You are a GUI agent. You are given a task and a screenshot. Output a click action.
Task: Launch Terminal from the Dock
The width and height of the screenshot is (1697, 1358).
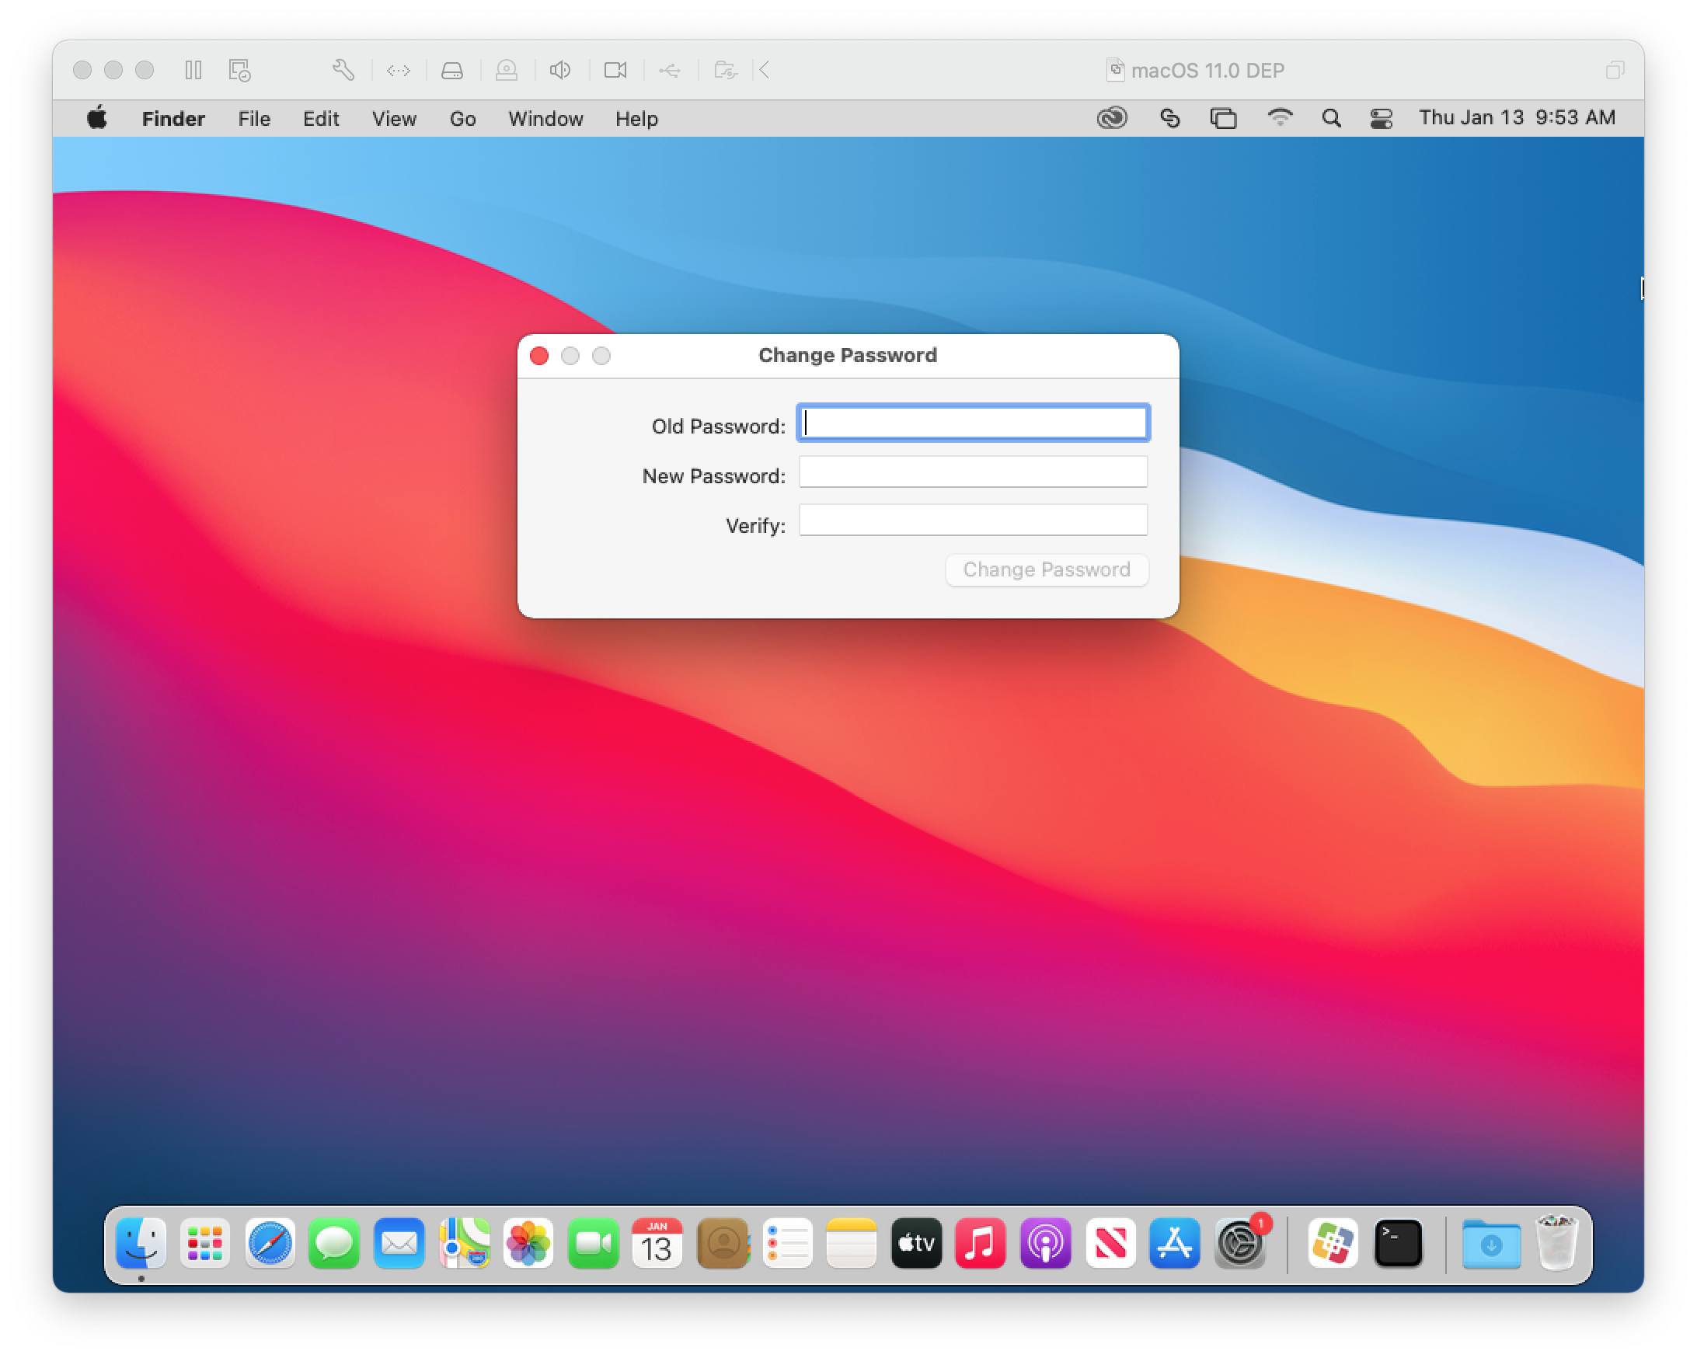coord(1398,1243)
